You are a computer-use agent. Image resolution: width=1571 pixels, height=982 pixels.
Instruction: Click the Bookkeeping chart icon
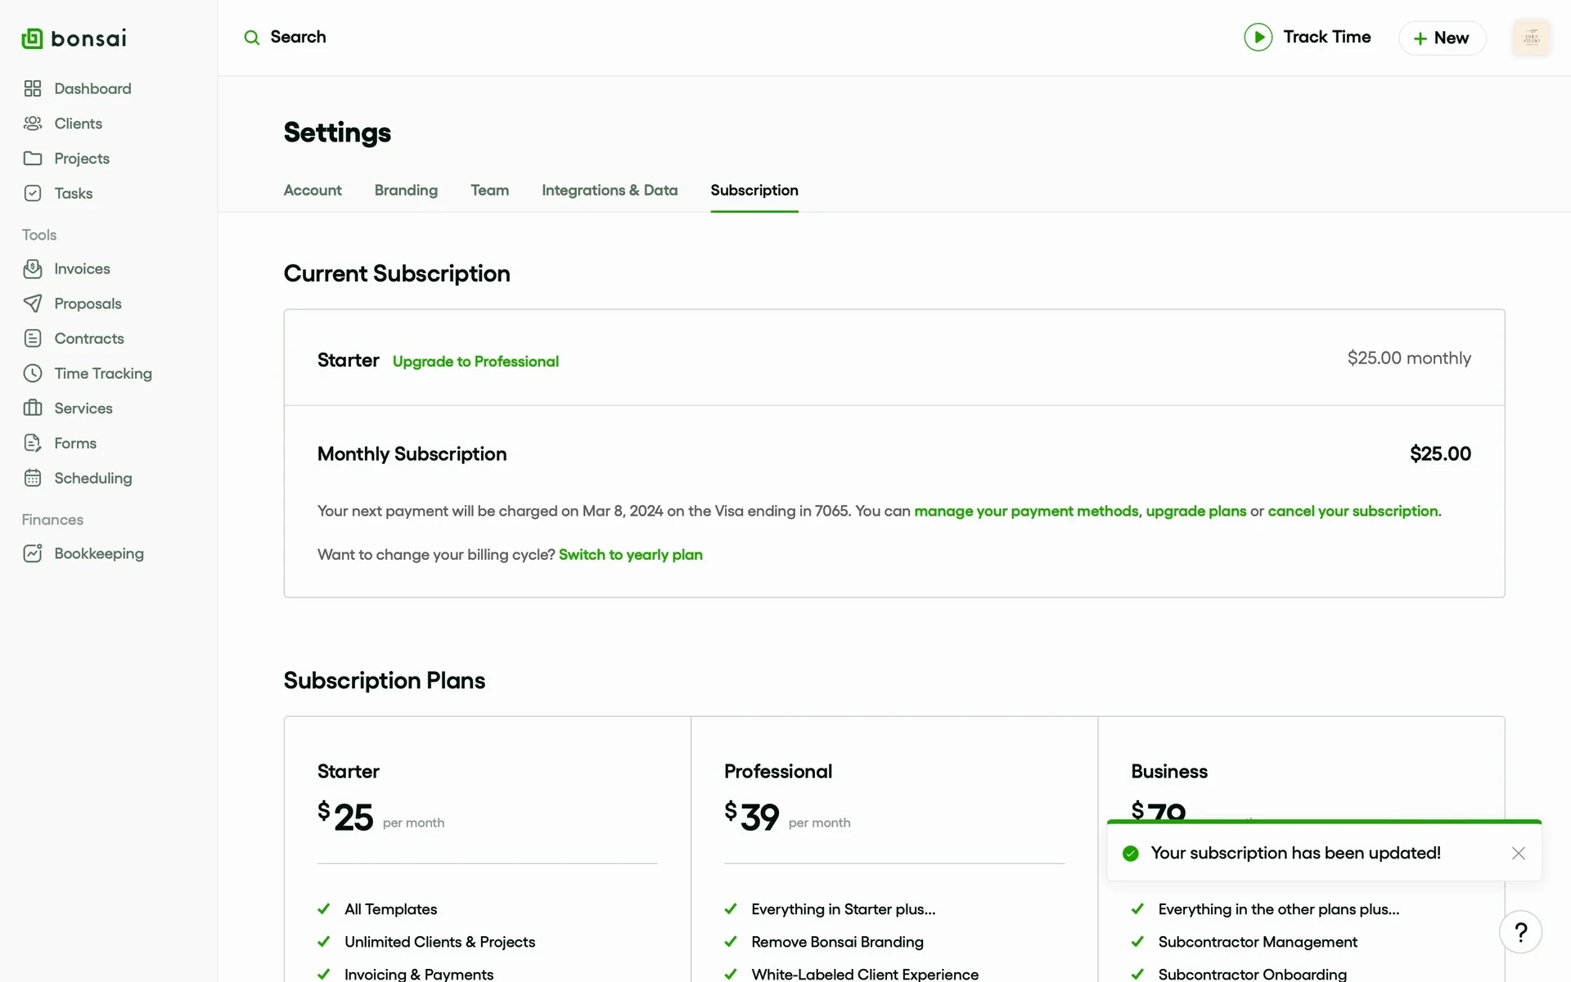click(x=33, y=553)
